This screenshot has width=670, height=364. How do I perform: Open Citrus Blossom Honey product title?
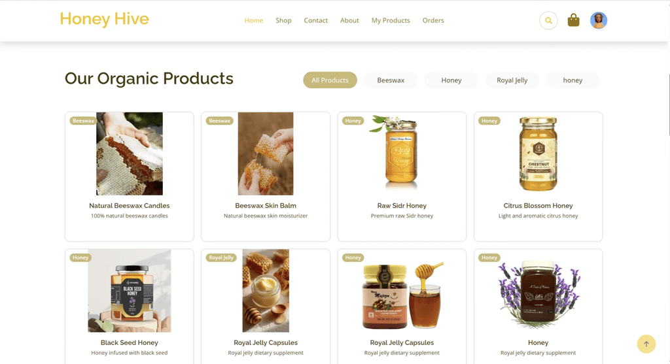click(538, 206)
